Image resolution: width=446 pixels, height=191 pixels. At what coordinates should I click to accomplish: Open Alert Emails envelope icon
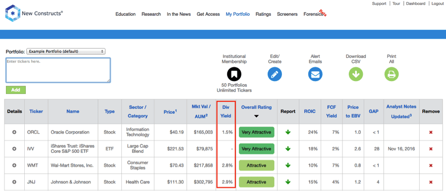pos(315,74)
